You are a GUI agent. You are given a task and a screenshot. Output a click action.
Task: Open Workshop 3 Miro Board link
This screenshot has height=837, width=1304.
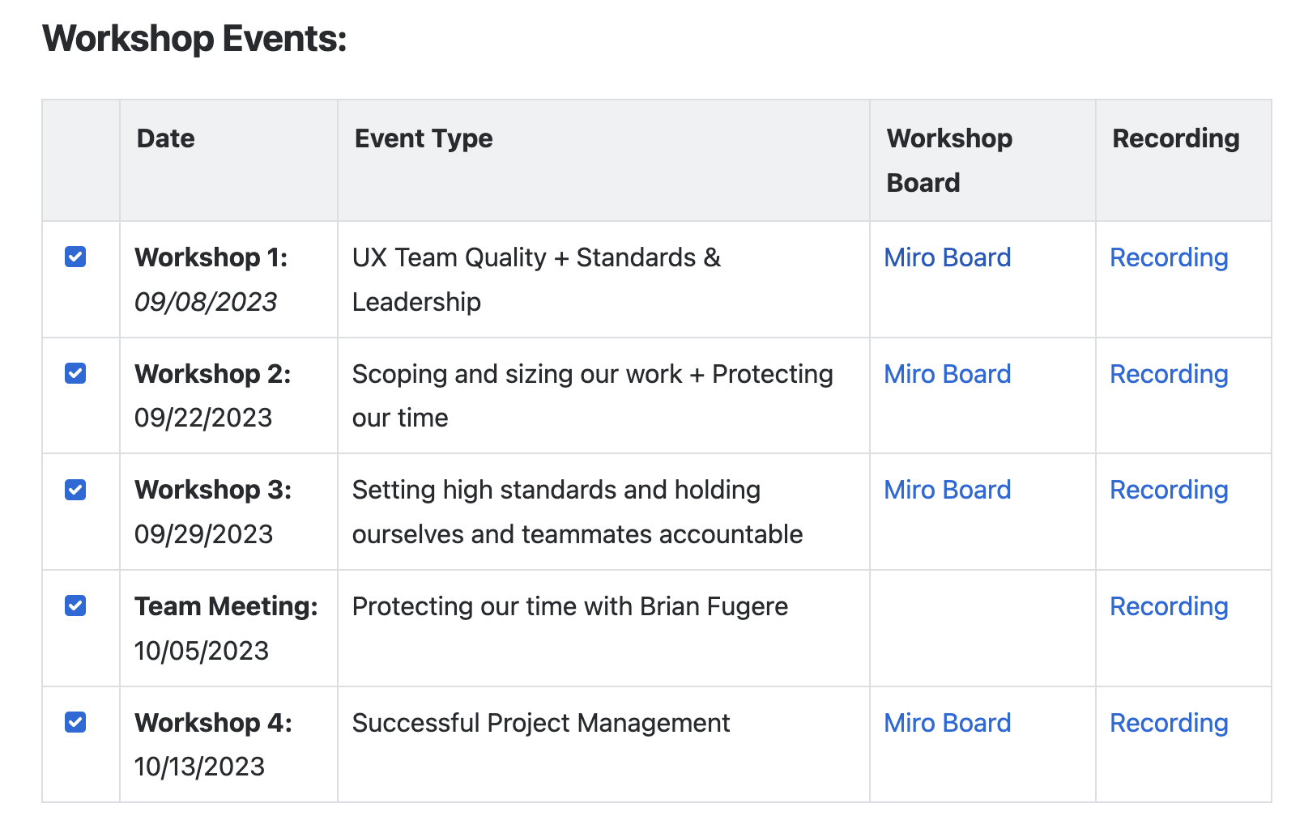pyautogui.click(x=947, y=490)
